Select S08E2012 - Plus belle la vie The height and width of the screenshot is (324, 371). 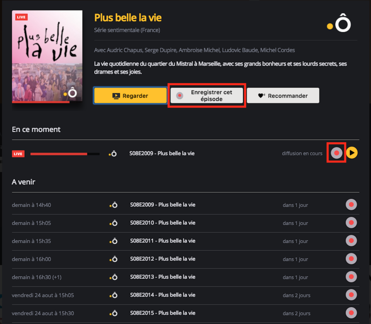pyautogui.click(x=163, y=259)
